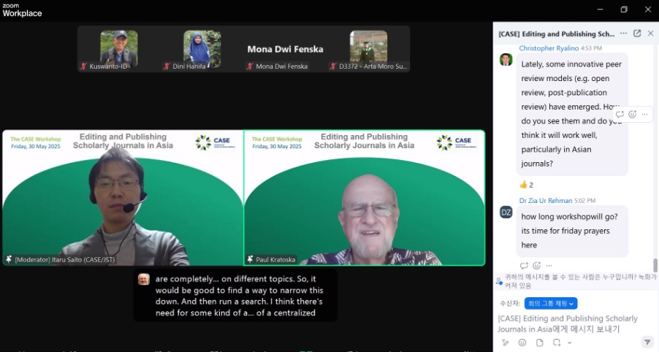Select Paul Kratoska's video tile
The width and height of the screenshot is (659, 352).
click(x=364, y=197)
